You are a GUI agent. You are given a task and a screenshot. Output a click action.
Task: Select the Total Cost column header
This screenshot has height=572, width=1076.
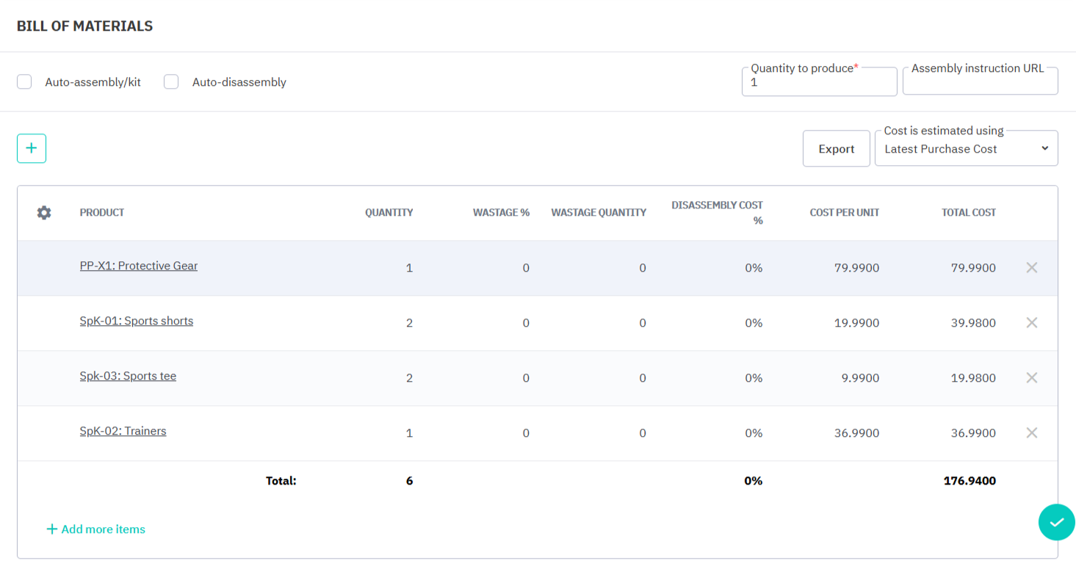969,213
